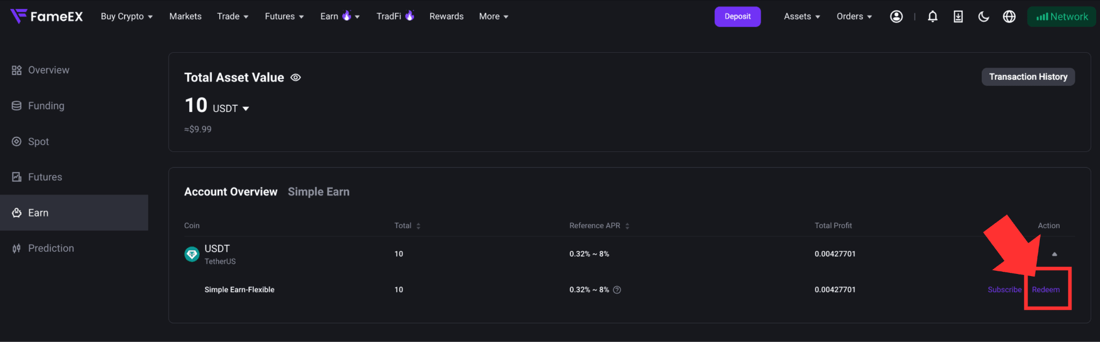Click the TradFi flame icon
This screenshot has width=1100, height=342.
coord(409,16)
